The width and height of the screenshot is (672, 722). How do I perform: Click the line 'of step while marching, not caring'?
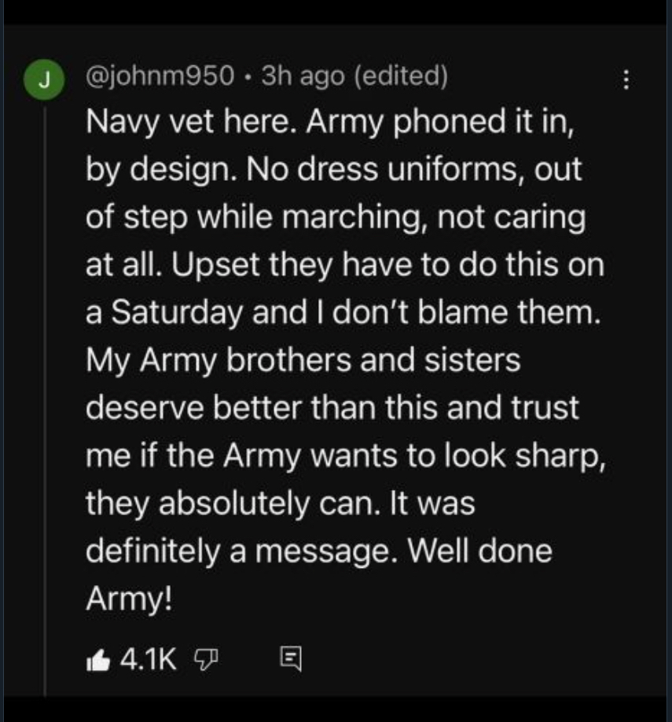pyautogui.click(x=335, y=216)
